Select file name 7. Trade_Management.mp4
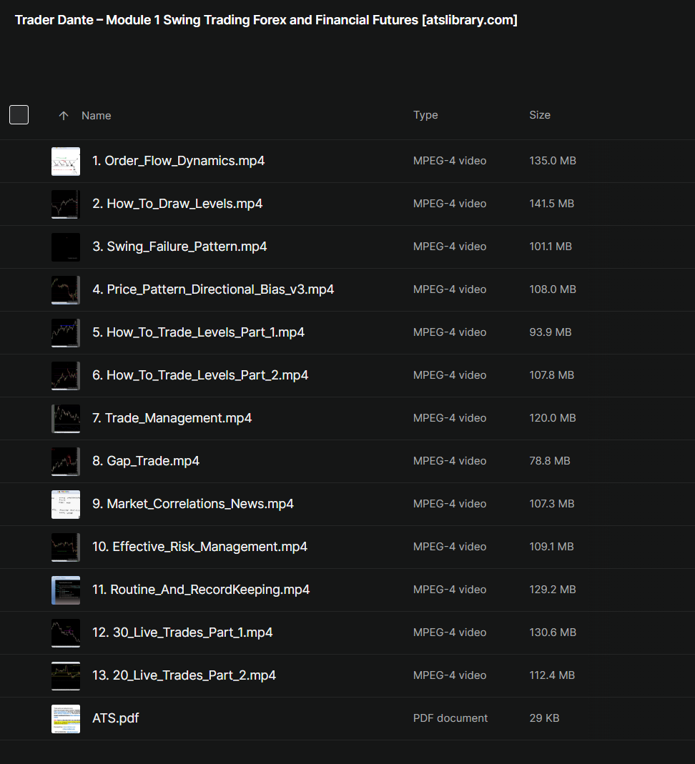Screen dimensions: 695x764 point(172,418)
